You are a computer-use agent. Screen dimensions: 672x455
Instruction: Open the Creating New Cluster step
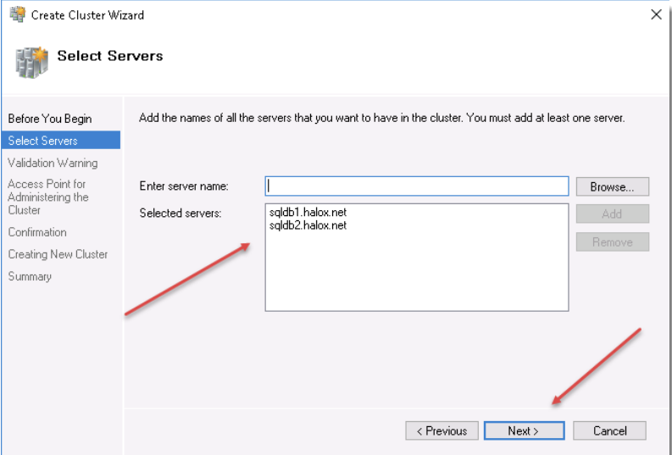[x=58, y=254]
